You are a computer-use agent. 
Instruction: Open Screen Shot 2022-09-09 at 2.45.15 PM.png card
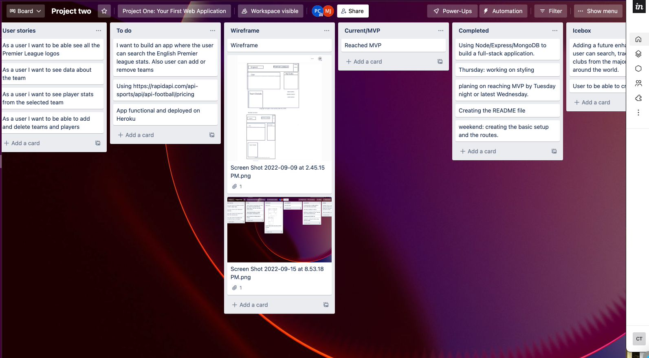tap(278, 172)
